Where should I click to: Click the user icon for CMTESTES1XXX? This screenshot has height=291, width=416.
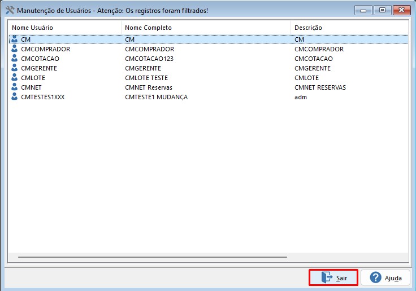14,96
